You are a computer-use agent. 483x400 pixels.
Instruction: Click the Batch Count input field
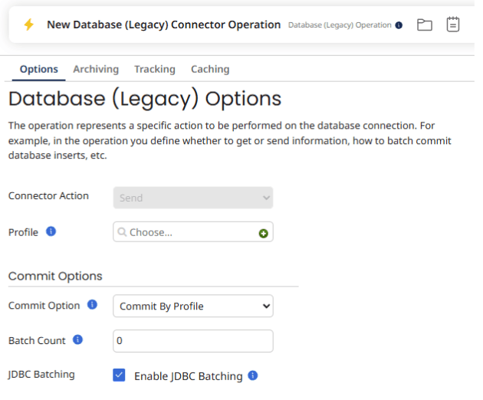[193, 340]
